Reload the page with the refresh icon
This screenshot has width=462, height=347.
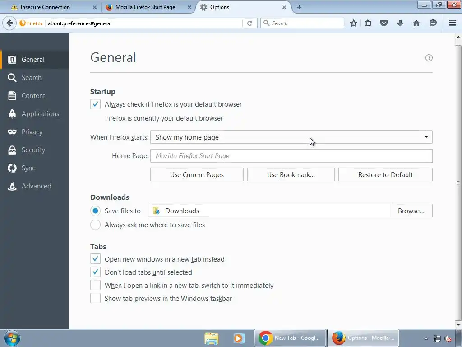[x=249, y=23]
